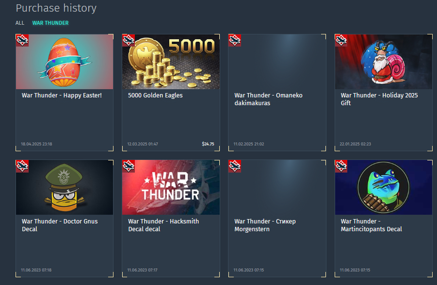
Task: Open the Easter egg thumbnail image
Action: (65, 62)
